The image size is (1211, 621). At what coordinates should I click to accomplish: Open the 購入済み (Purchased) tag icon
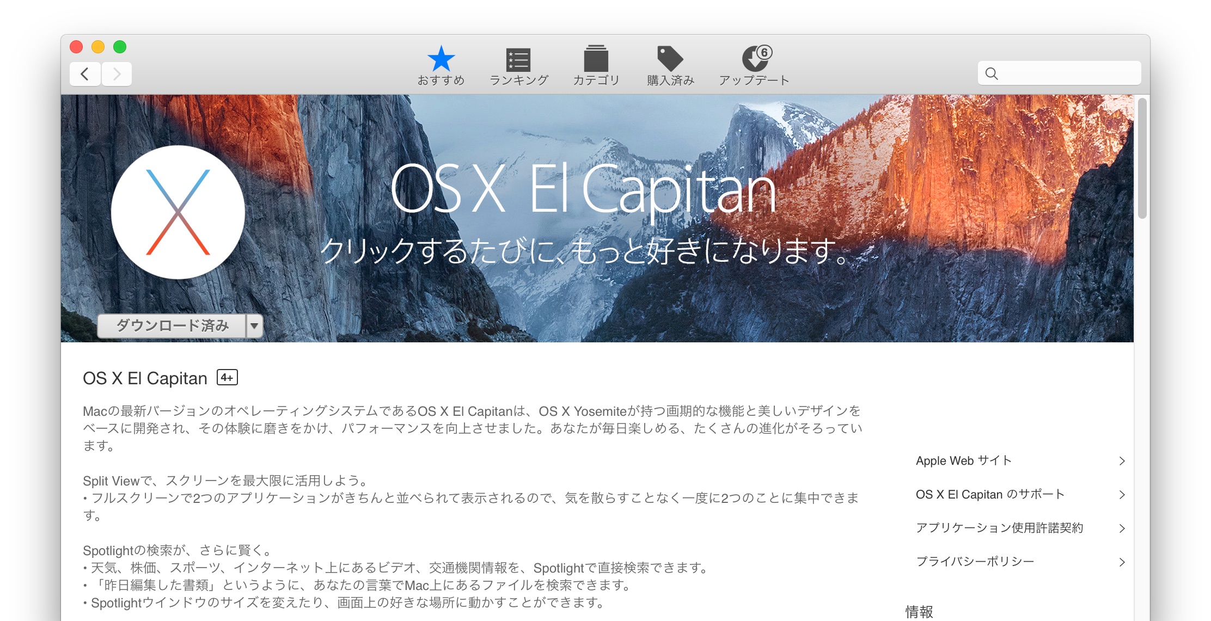(x=670, y=59)
